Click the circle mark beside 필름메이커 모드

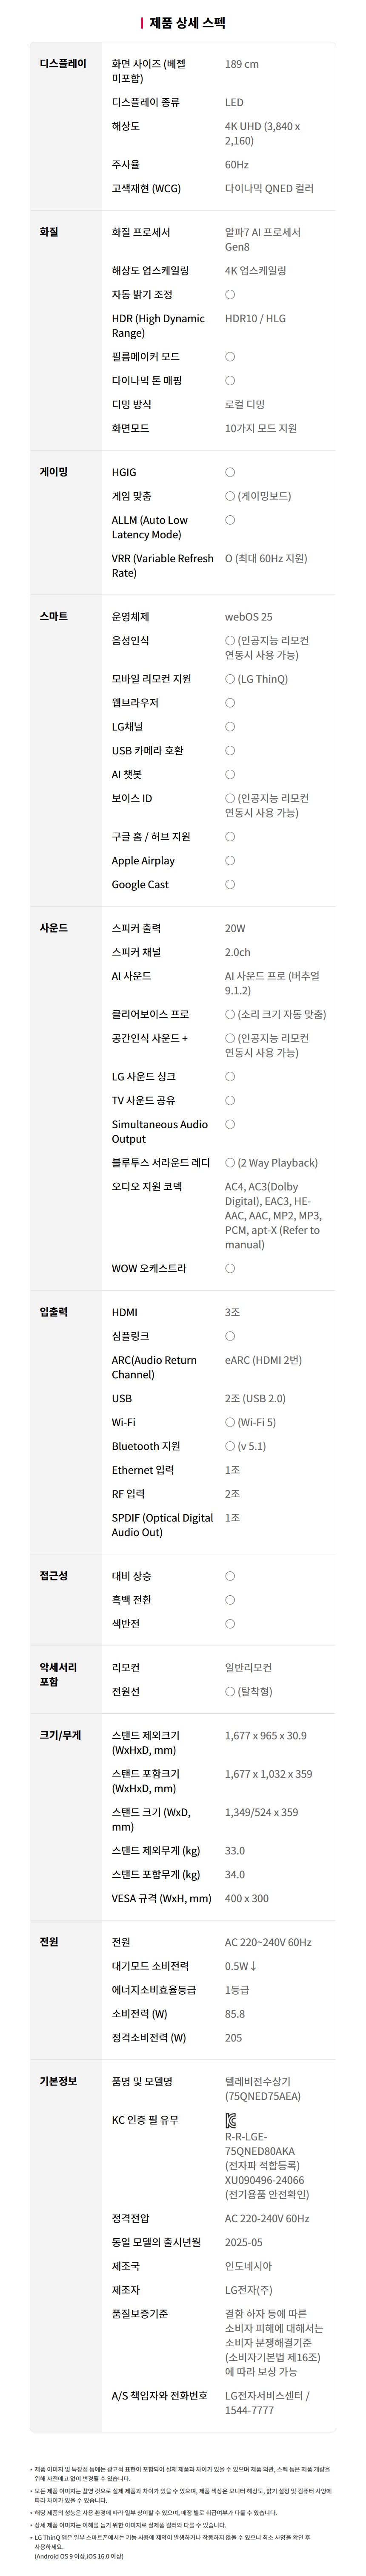229,356
